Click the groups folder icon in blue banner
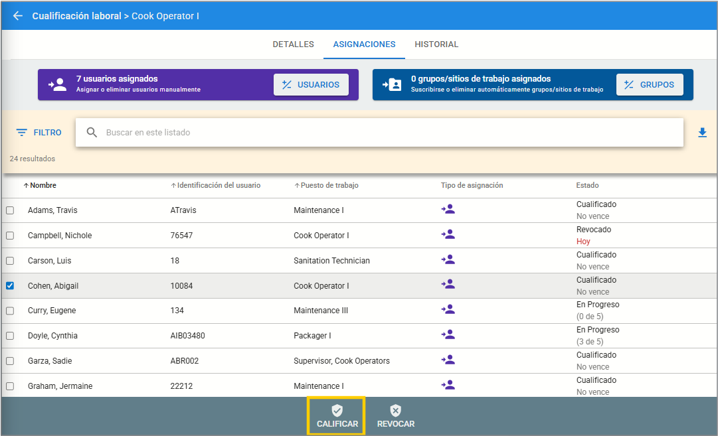This screenshot has width=718, height=436. tap(392, 84)
